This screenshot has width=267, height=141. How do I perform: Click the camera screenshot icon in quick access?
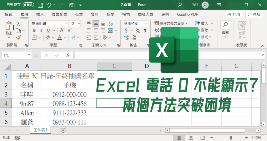pyautogui.click(x=72, y=5)
